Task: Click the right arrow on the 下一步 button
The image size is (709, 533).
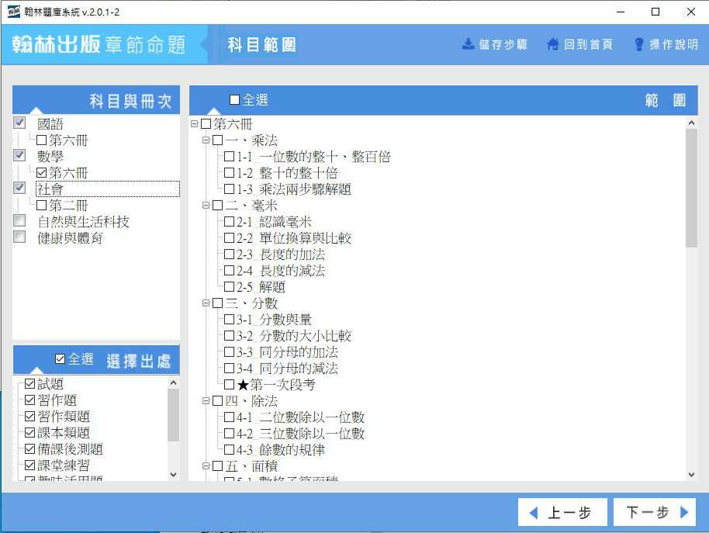Action: pos(684,512)
